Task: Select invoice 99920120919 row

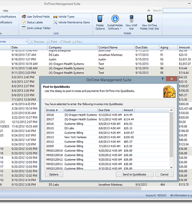Action: point(107,151)
